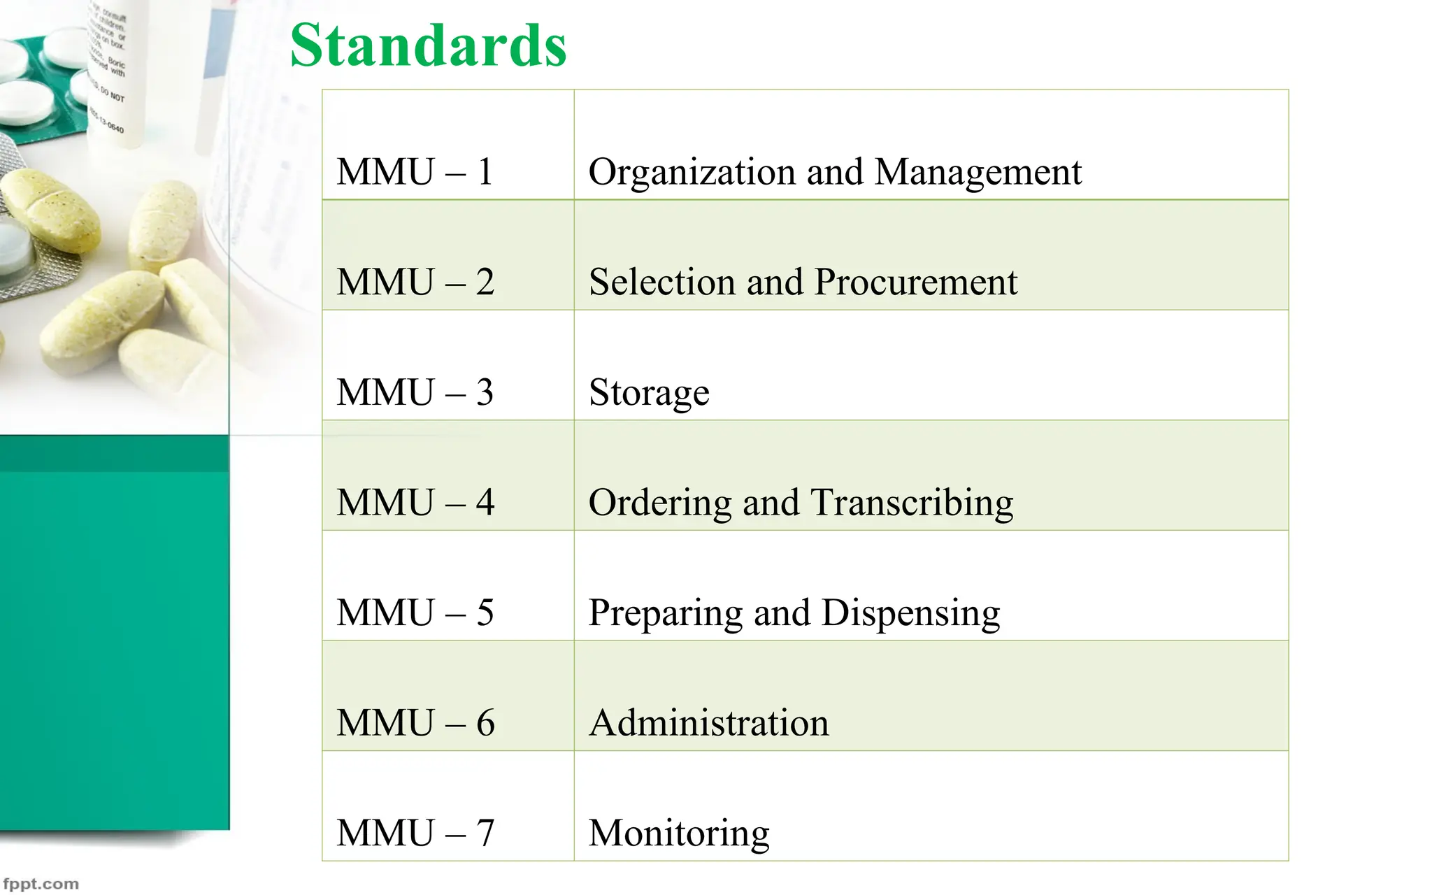The image size is (1432, 895).
Task: Click the pills photo thumbnail
Action: (x=115, y=217)
